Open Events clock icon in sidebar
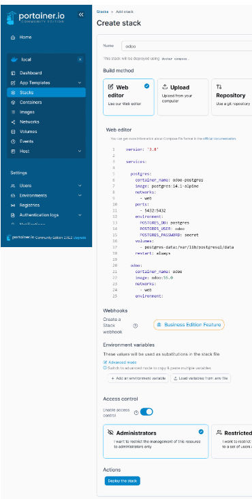The width and height of the screenshot is (252, 499). click(13, 141)
